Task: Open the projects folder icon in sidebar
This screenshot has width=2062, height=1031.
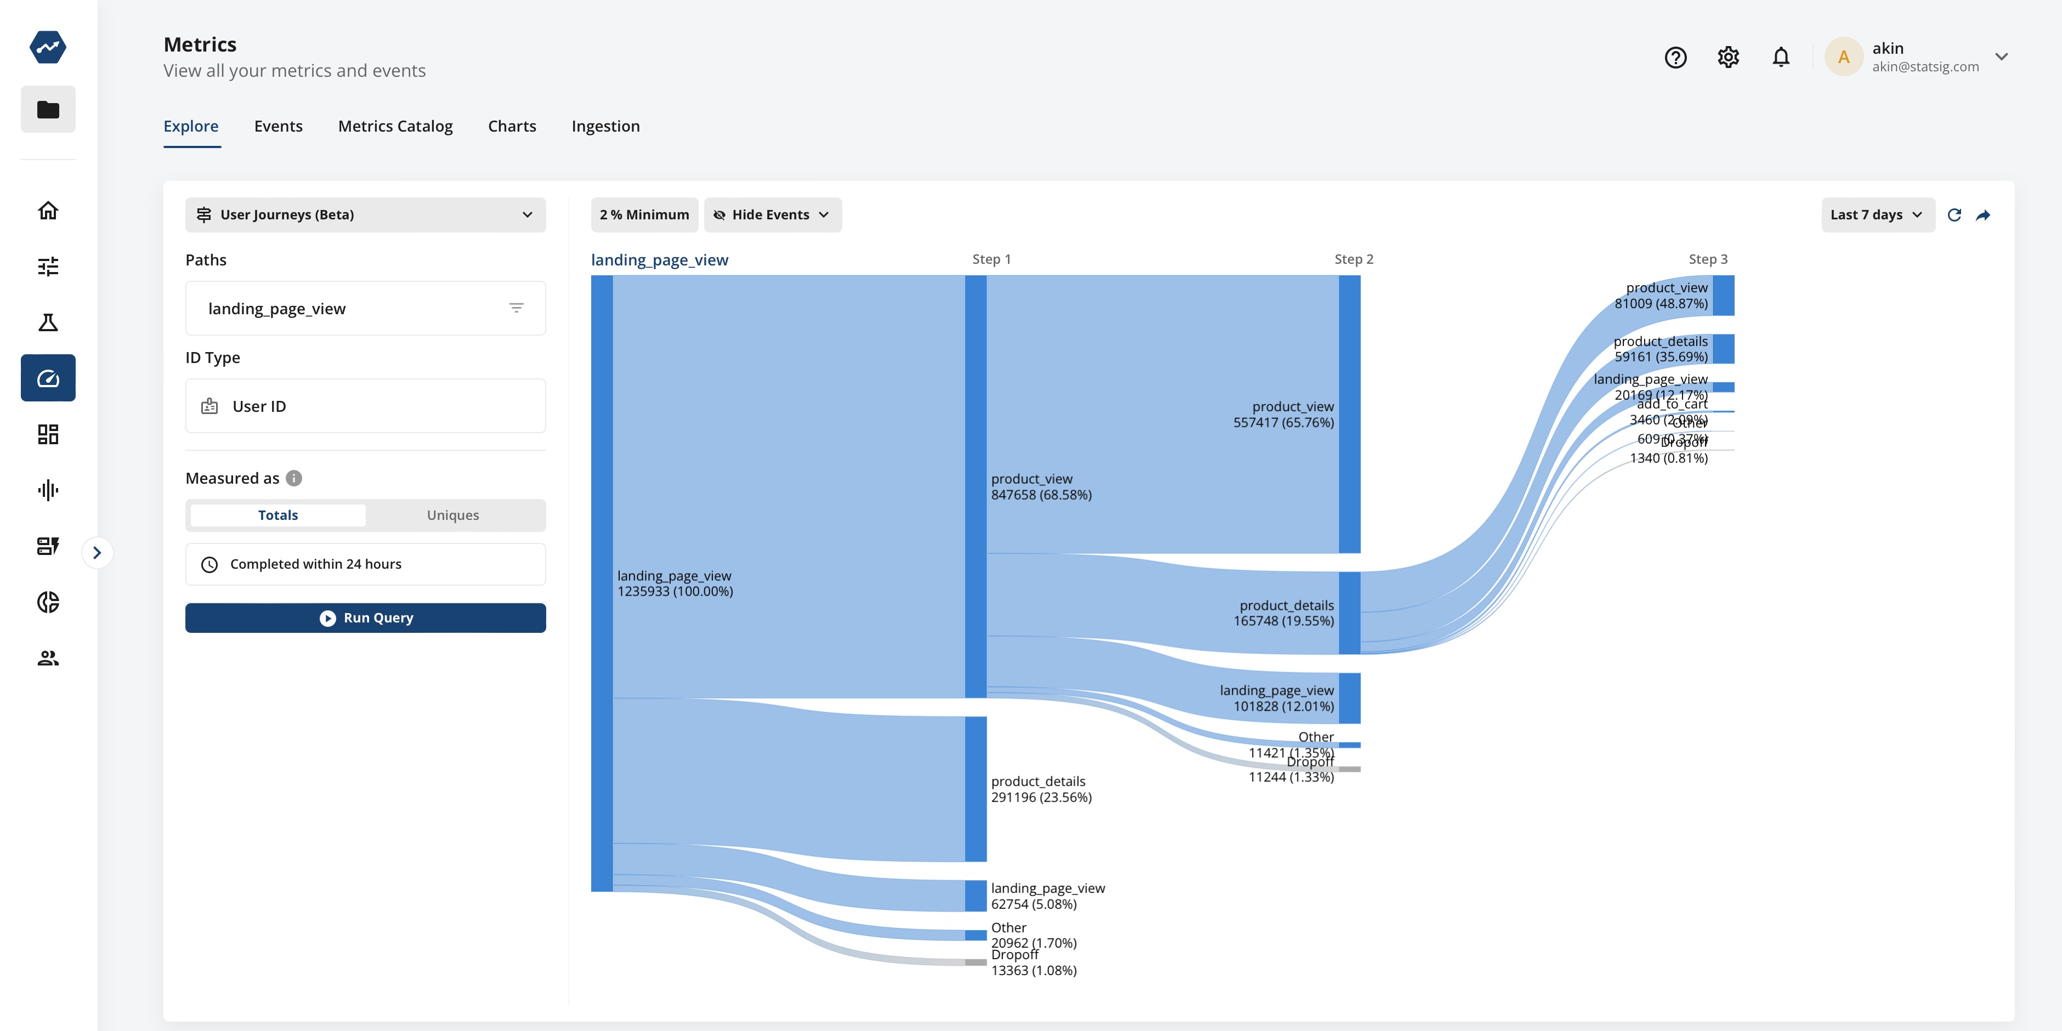Action: [48, 109]
